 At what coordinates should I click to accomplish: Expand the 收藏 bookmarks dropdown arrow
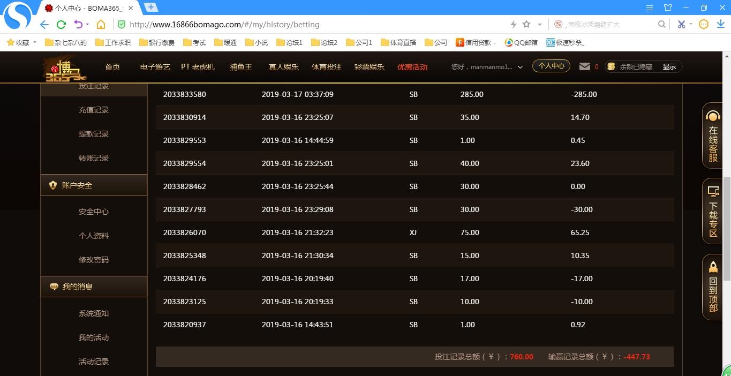[x=35, y=42]
